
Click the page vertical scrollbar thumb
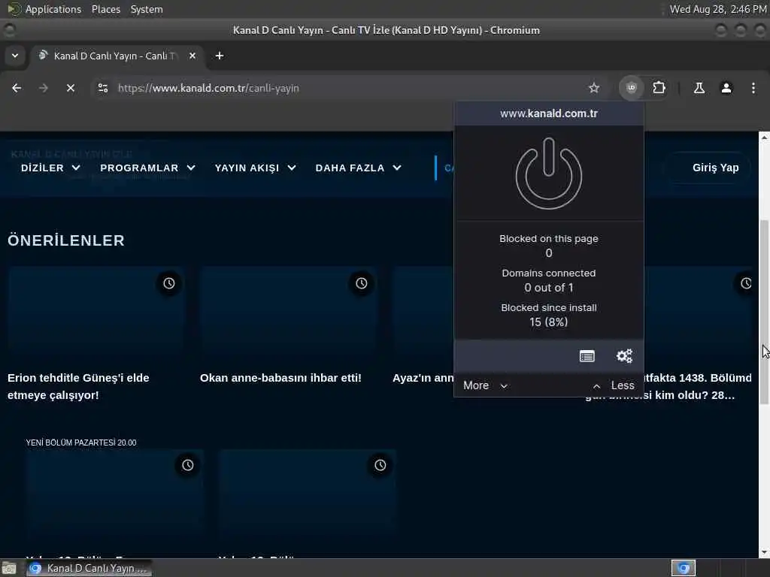(x=764, y=312)
